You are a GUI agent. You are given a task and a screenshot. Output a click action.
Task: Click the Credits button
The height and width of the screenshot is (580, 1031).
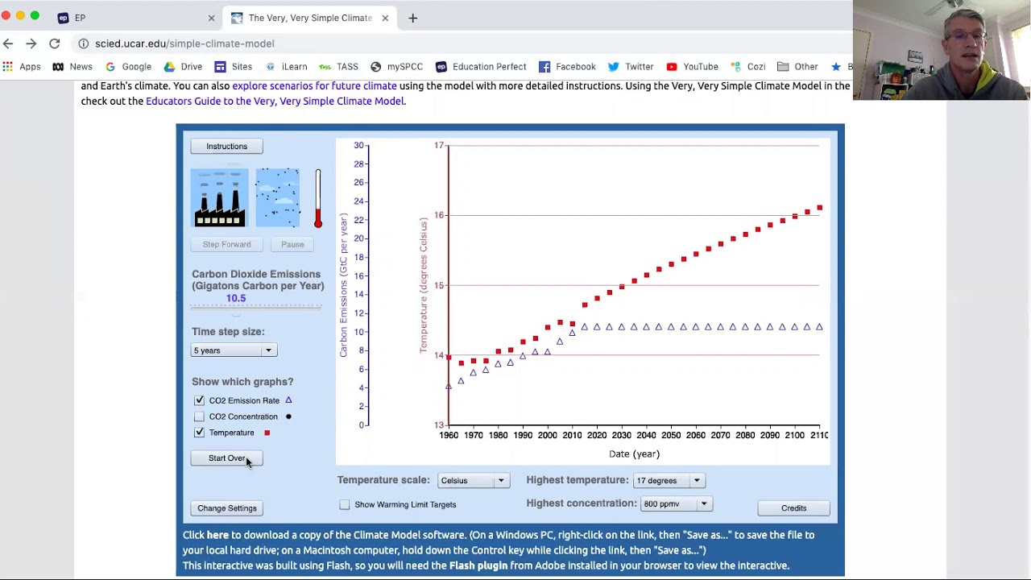tap(793, 508)
